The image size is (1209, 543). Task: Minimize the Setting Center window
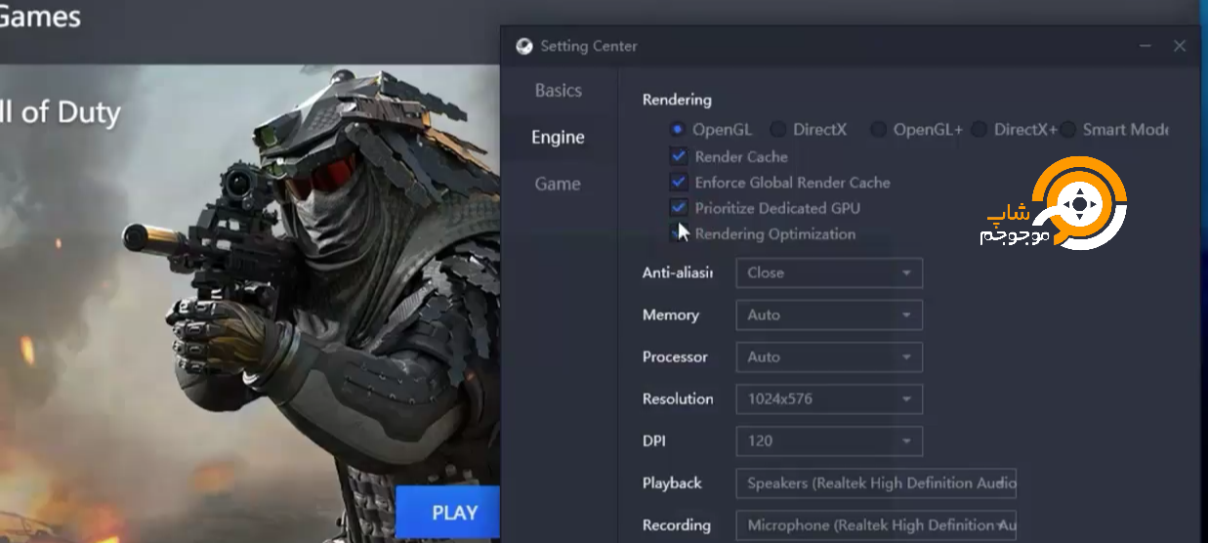click(1146, 46)
